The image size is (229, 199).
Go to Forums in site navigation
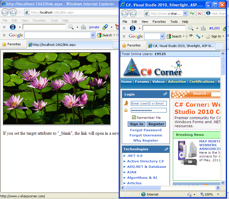tap(142, 82)
